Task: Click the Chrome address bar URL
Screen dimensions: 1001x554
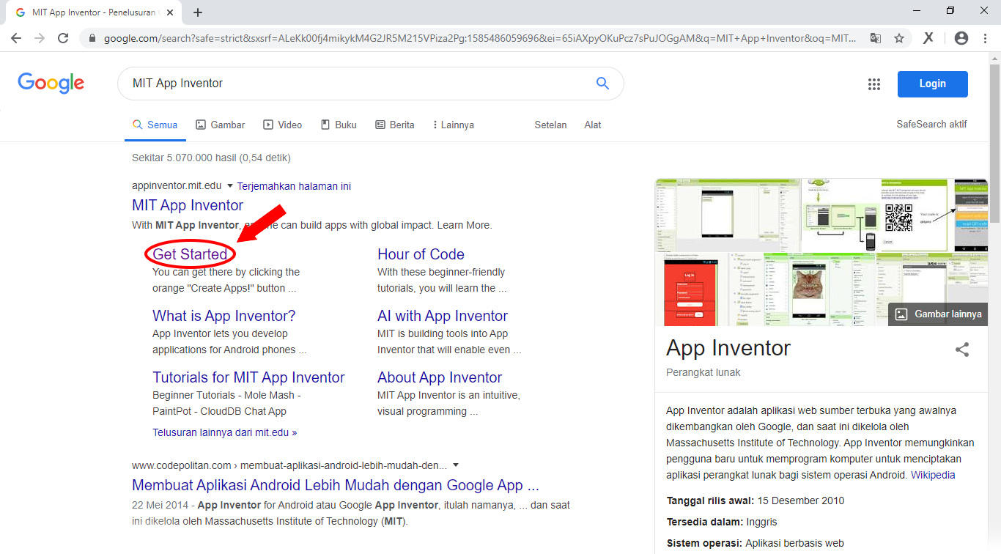Action: click(480, 38)
